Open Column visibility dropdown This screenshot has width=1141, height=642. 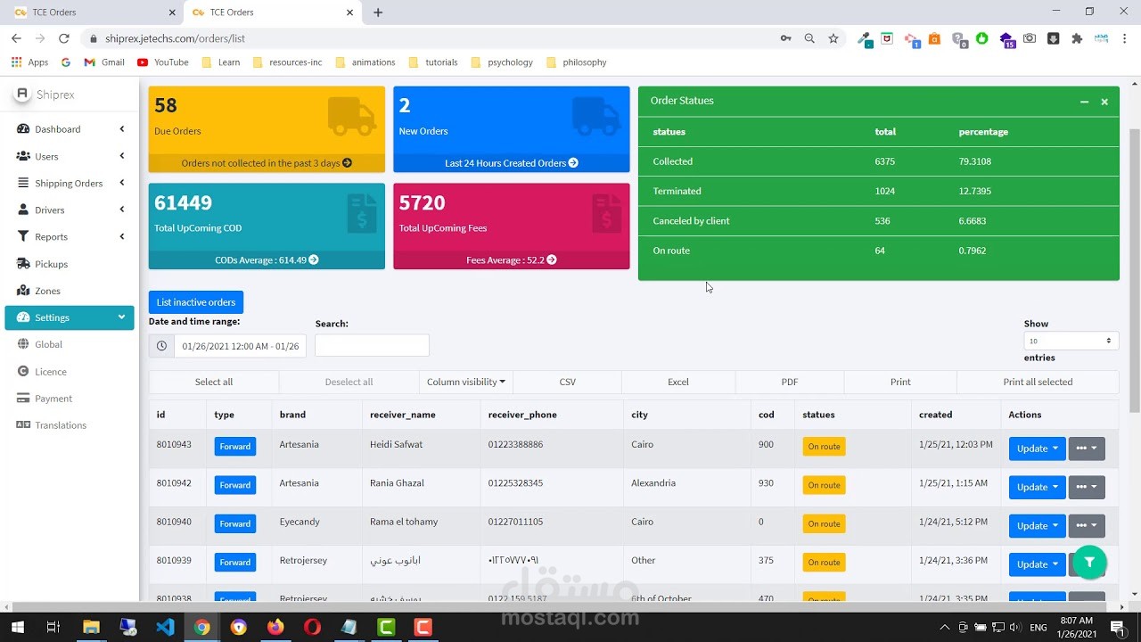tap(466, 382)
